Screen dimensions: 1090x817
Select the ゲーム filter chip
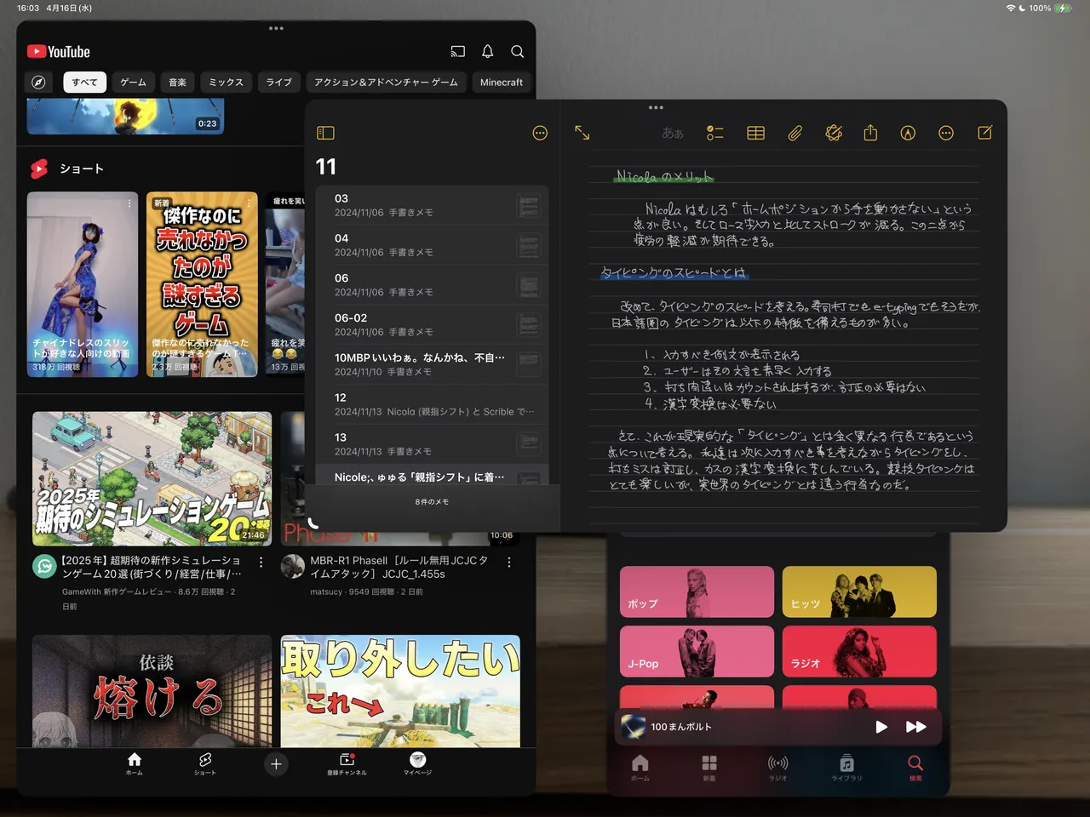click(x=133, y=83)
